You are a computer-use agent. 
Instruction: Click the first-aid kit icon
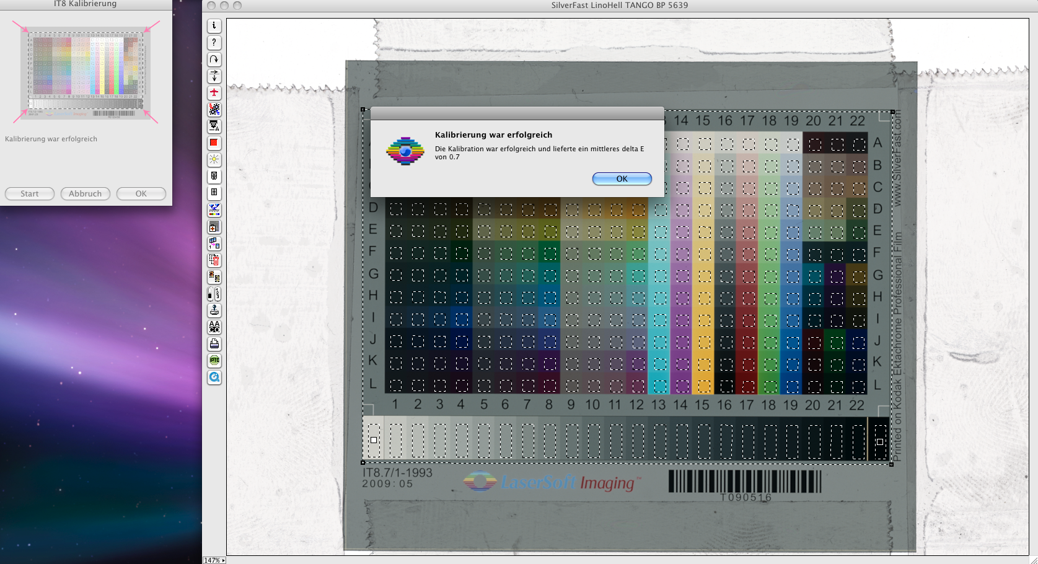(x=214, y=227)
